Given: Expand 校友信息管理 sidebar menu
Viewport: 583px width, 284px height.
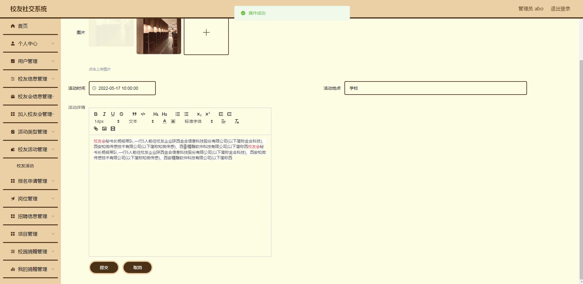Looking at the screenshot, I should pos(30,79).
